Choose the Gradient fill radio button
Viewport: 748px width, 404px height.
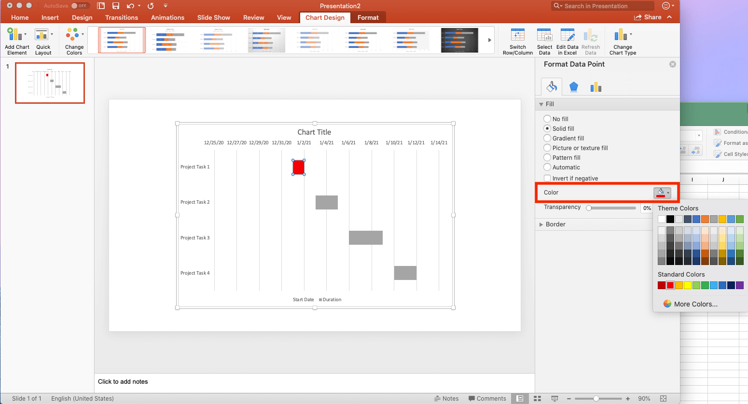(x=547, y=138)
